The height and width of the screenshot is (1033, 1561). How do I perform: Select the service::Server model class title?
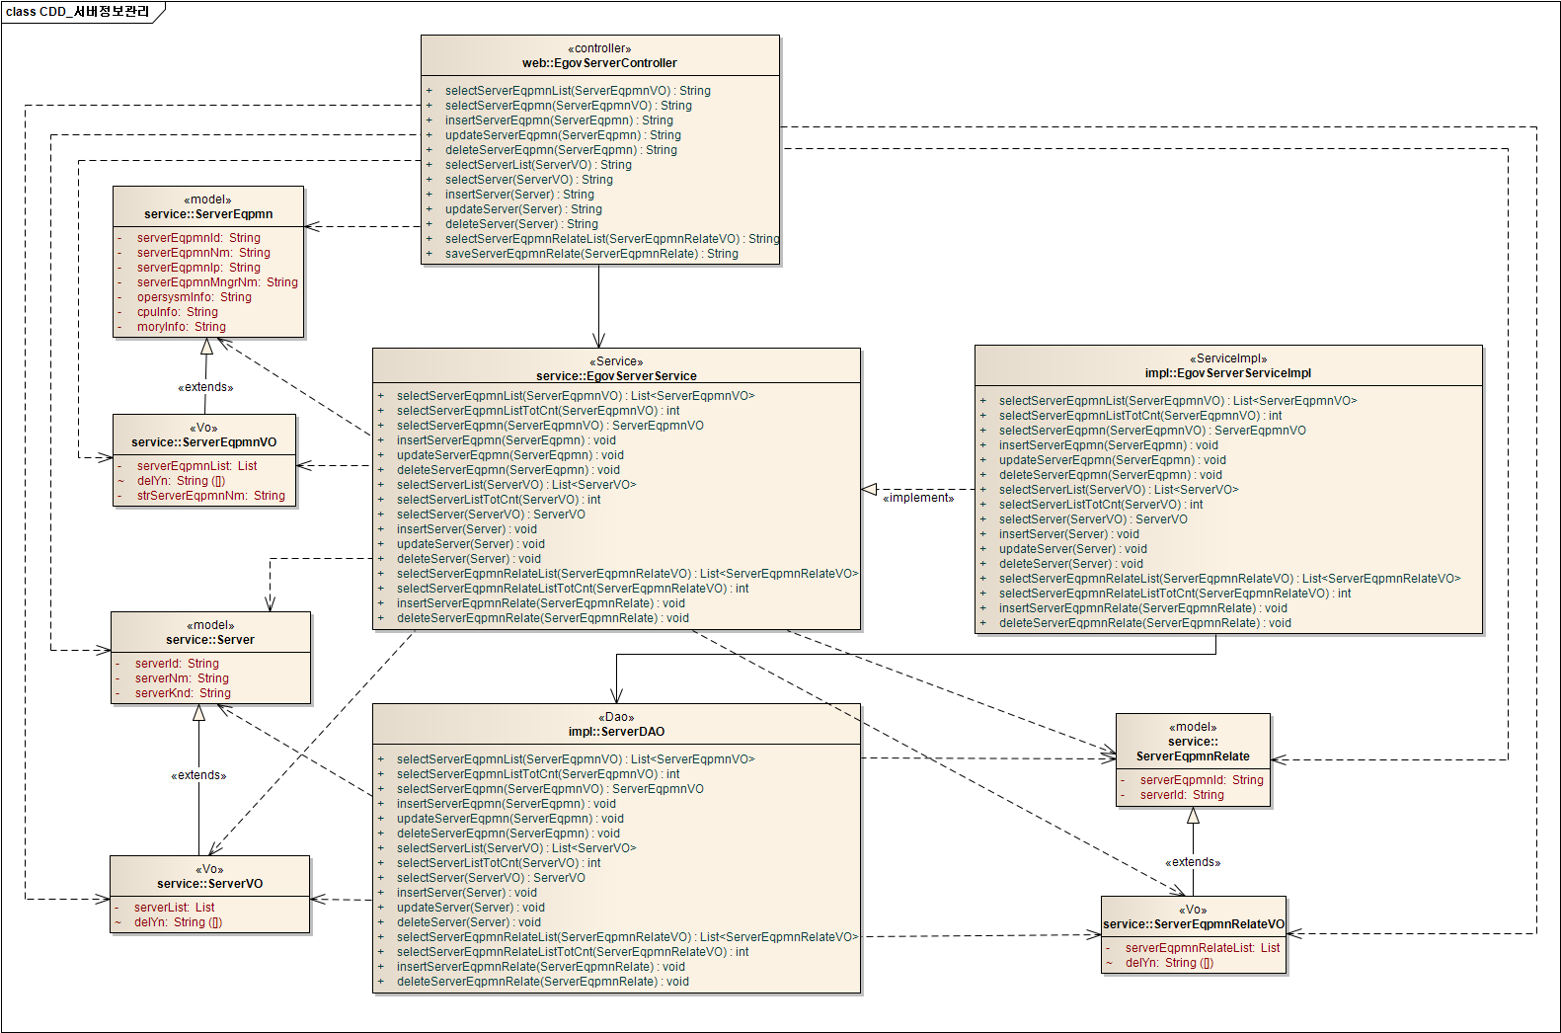[x=210, y=640]
